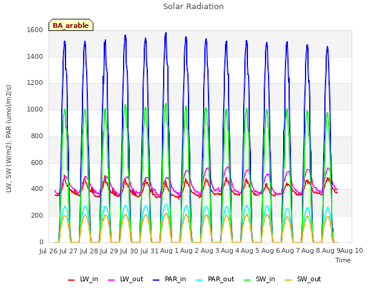Select the PAR_out legend label
This screenshot has width=388, height=291.
(221, 279)
